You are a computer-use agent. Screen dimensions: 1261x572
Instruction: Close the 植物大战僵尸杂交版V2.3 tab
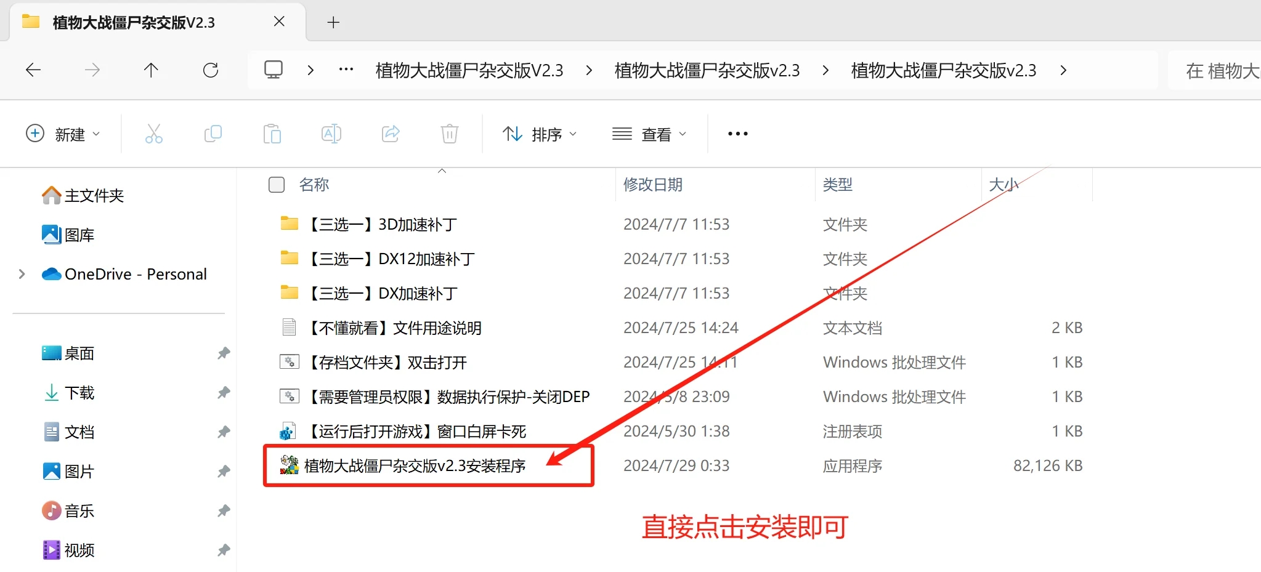tap(279, 22)
